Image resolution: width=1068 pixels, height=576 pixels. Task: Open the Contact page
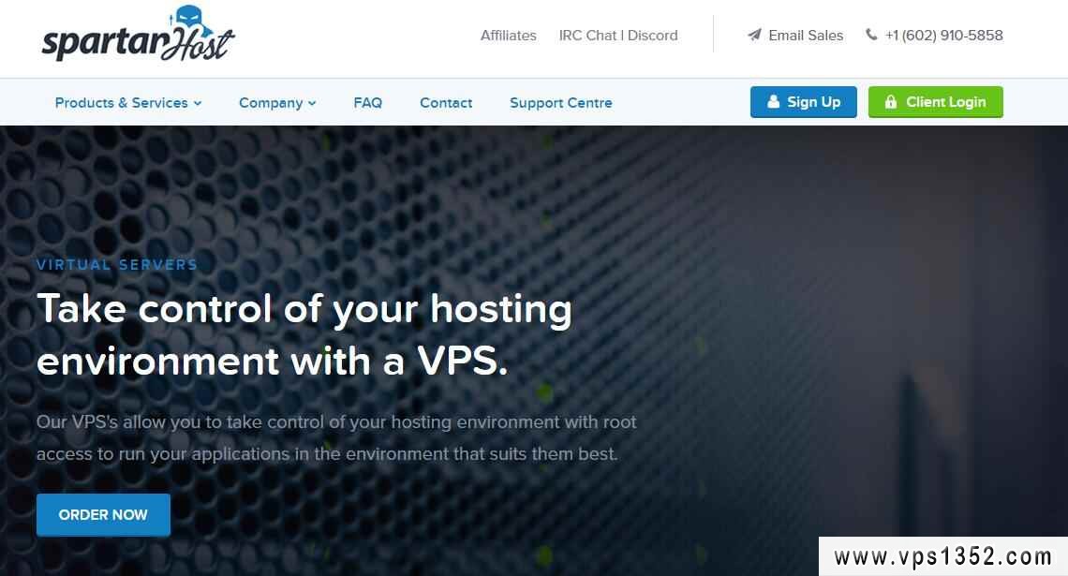click(x=446, y=103)
